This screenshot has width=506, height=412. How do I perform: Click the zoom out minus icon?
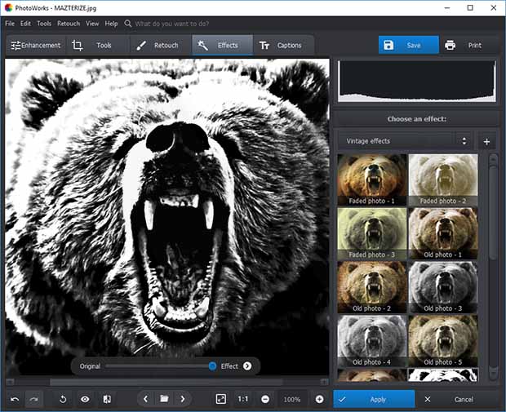(x=265, y=400)
